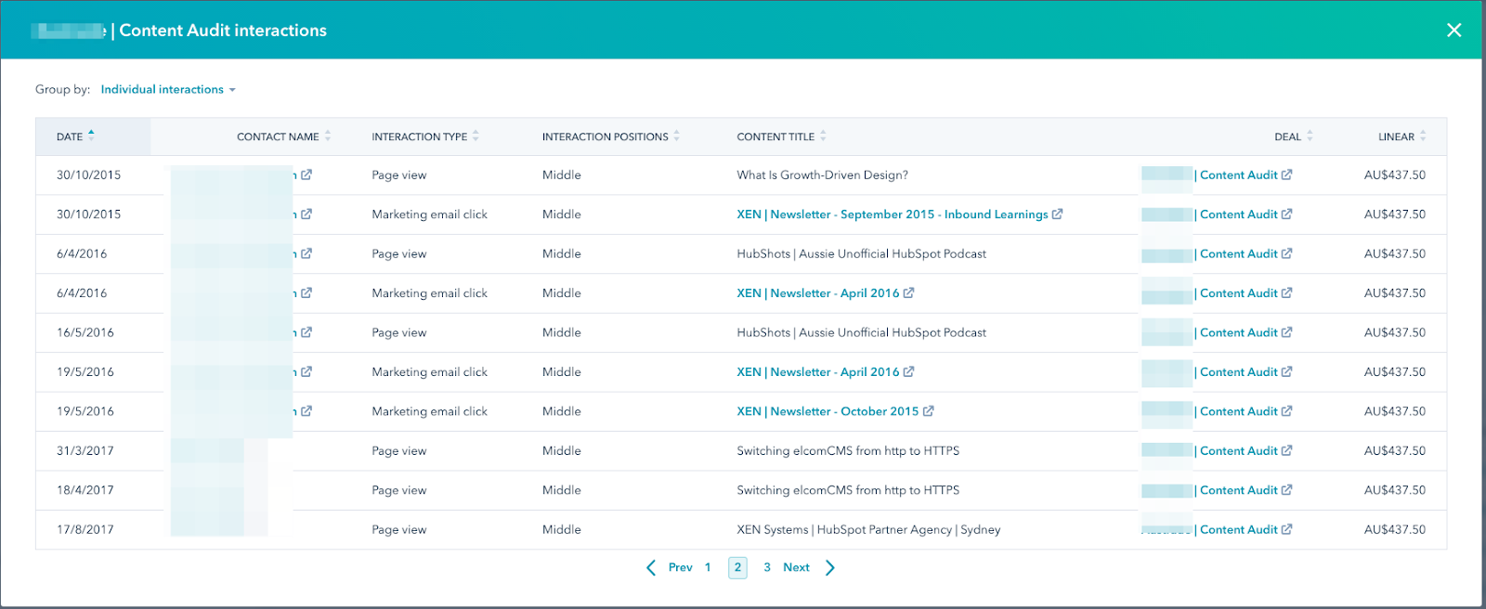The width and height of the screenshot is (1486, 609).
Task: Open external link icon beside October 2015 newsletter
Action: click(929, 411)
